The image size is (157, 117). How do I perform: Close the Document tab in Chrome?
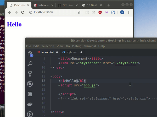click(28, 5)
